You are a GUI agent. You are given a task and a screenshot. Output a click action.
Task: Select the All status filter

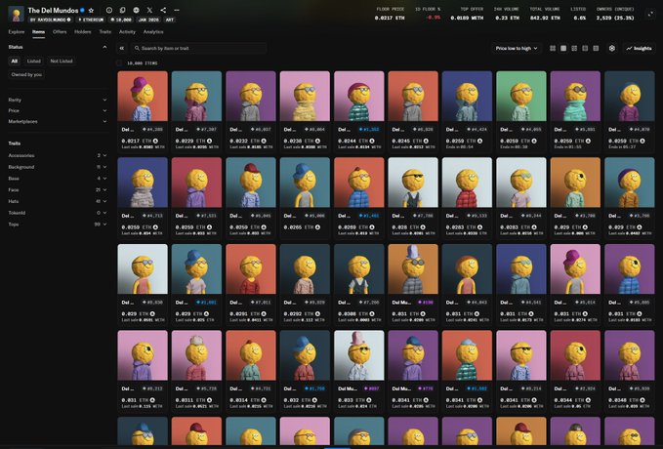tap(15, 61)
